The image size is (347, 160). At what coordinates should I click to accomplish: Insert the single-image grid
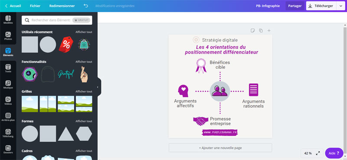coord(29,104)
